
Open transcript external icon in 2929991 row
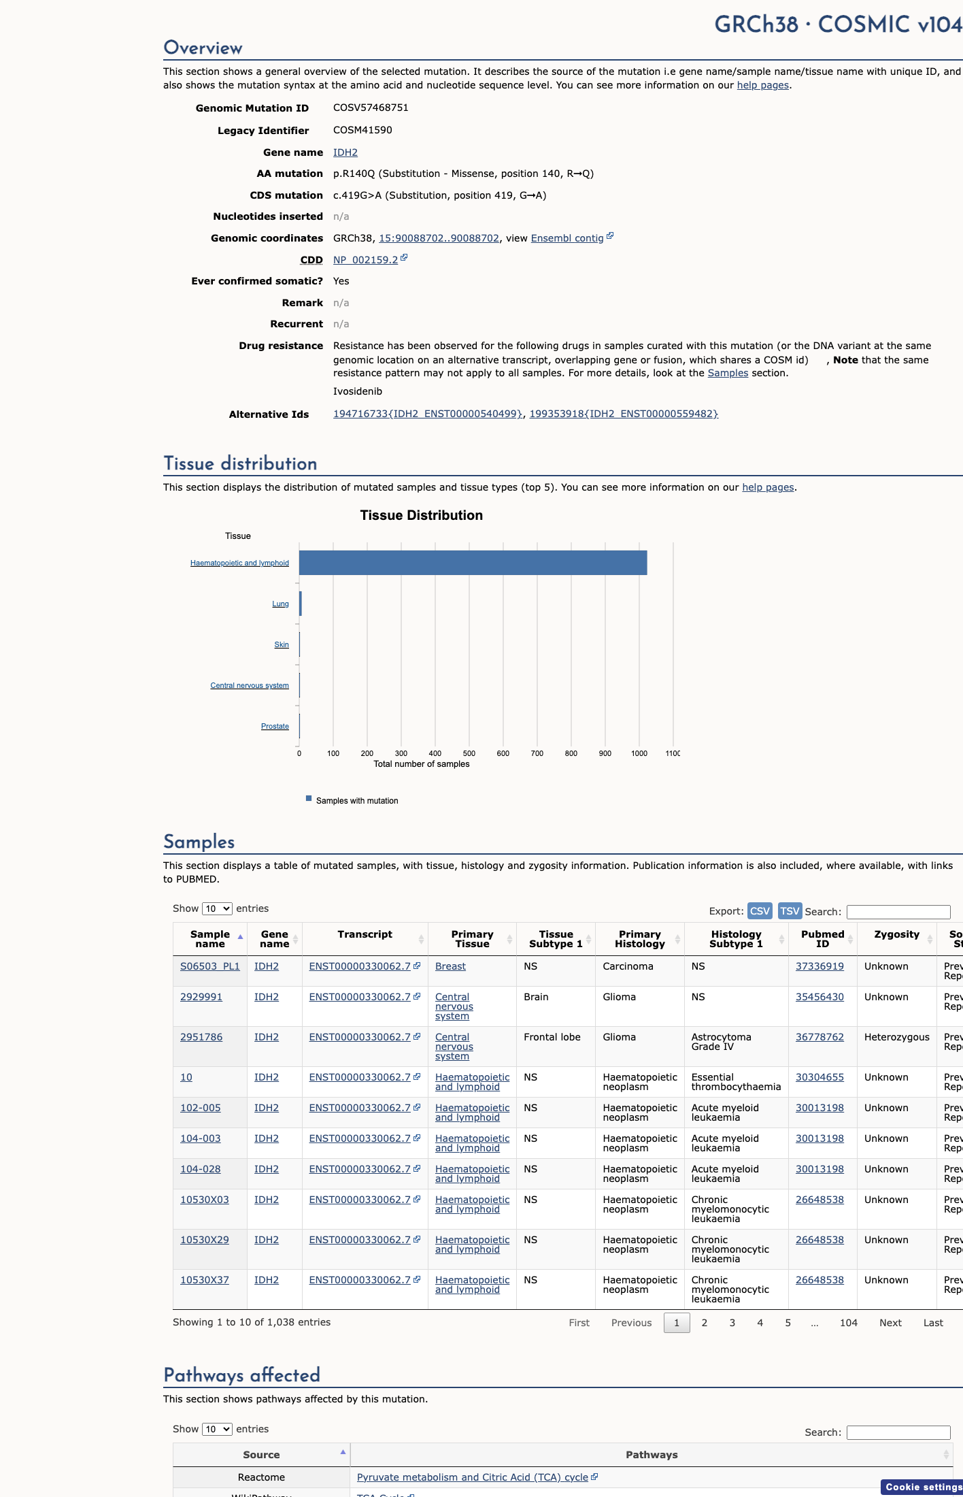pos(417,996)
